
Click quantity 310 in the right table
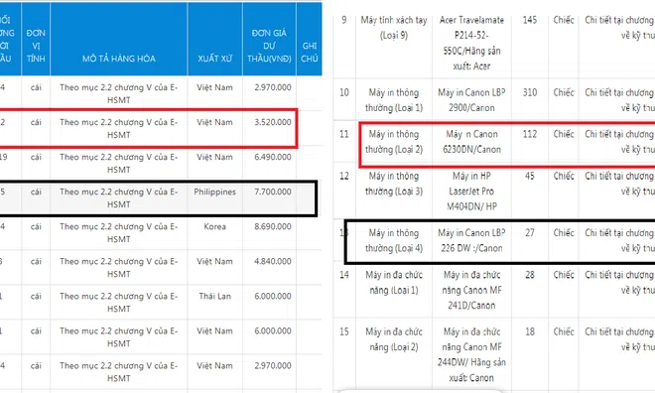coord(530,92)
